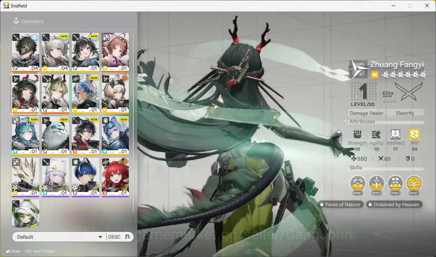
Task: Open the locked Ordained by Heaven talent
Action: click(394, 205)
